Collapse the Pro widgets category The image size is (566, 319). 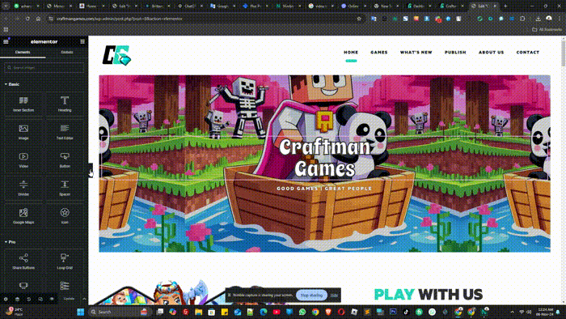coord(10,242)
